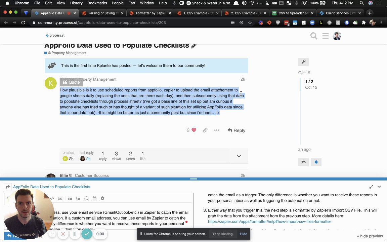Go to the process.st logo home
This screenshot has height=242, width=387.
tap(55, 36)
